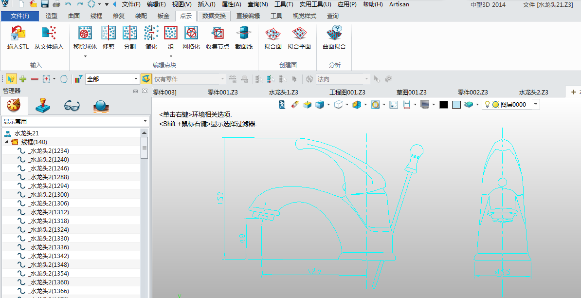This screenshot has width=581, height=298.
Task: Select _水龙头2(1300) in the tree
Action: point(49,195)
